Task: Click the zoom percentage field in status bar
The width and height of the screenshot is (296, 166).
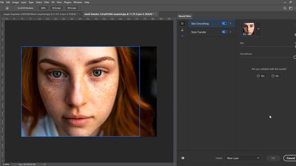Action: coord(6,164)
